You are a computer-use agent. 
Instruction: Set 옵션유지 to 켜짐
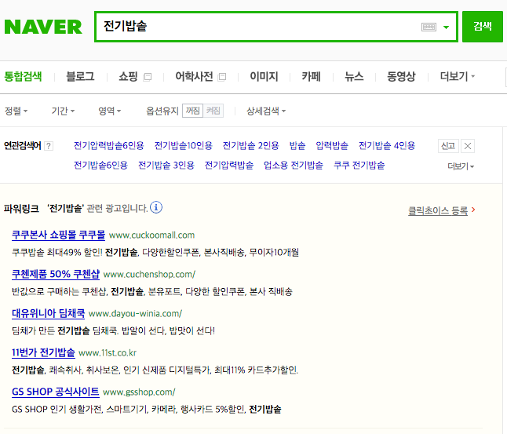pyautogui.click(x=213, y=111)
